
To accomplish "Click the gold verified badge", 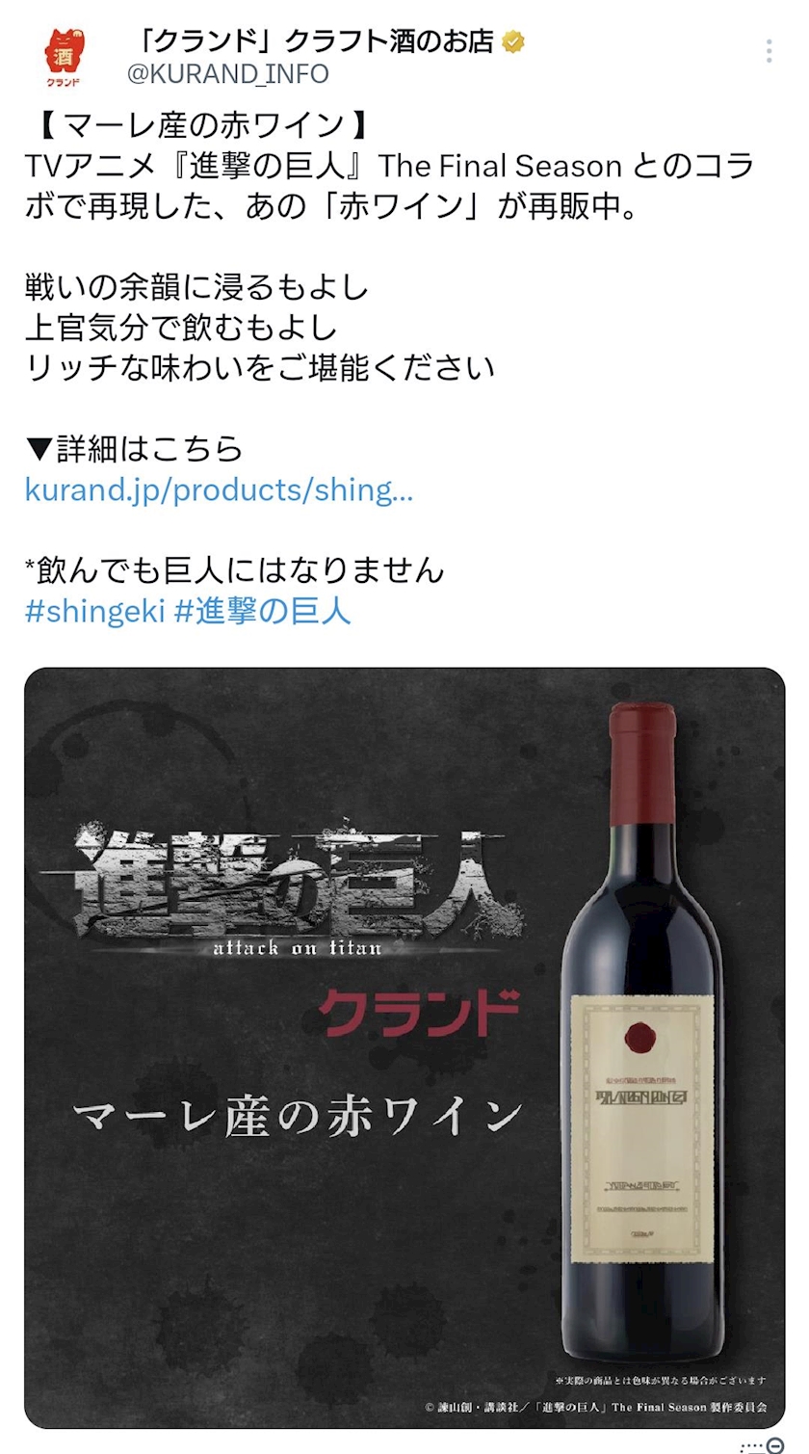I will tap(514, 41).
